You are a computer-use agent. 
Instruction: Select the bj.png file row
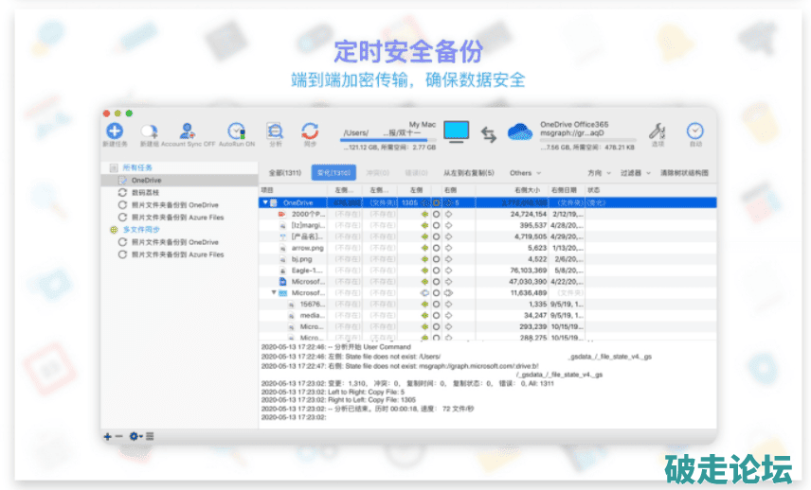click(x=487, y=259)
